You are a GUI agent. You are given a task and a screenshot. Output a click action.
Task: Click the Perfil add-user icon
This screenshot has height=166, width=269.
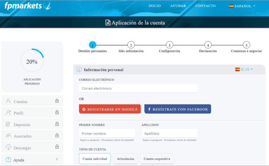(x=8, y=113)
